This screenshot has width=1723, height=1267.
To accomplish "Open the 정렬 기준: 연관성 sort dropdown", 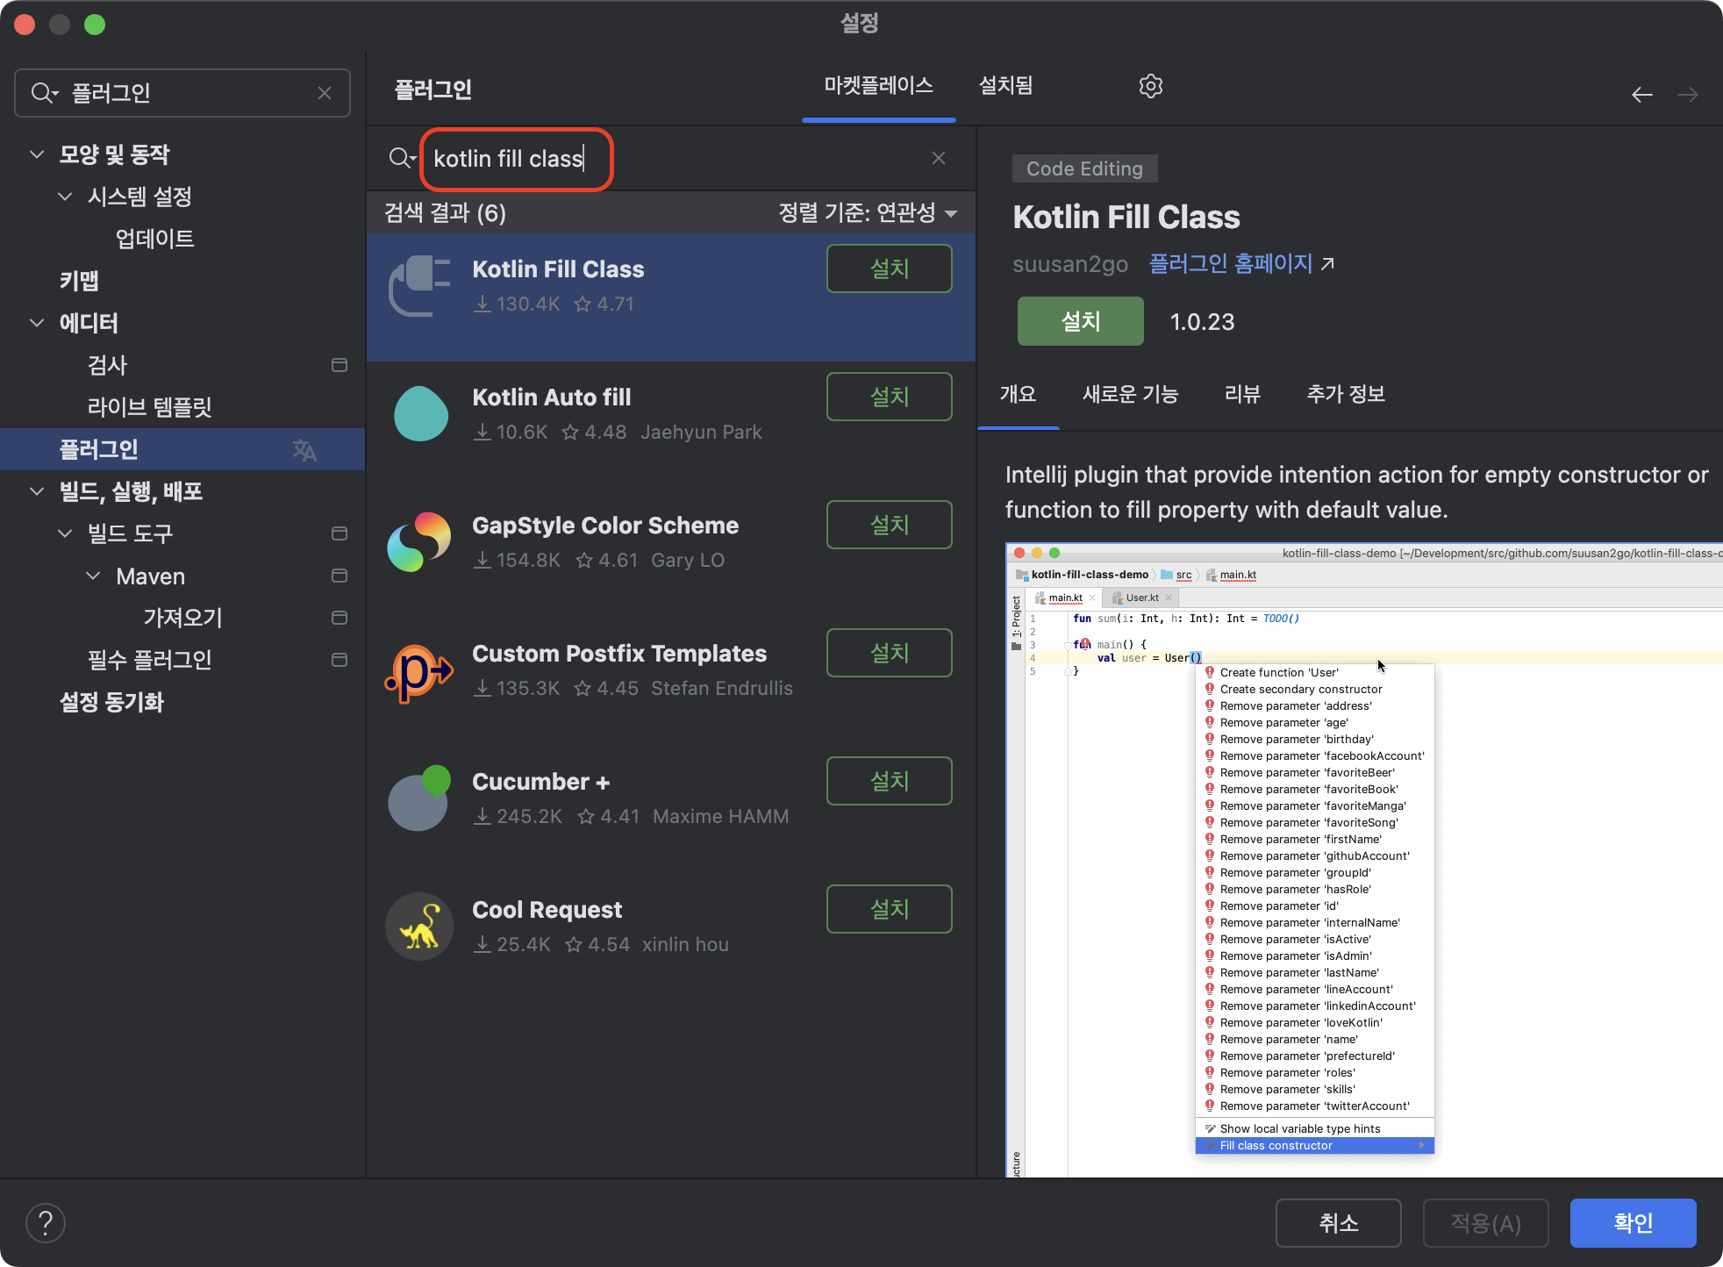I will click(868, 213).
